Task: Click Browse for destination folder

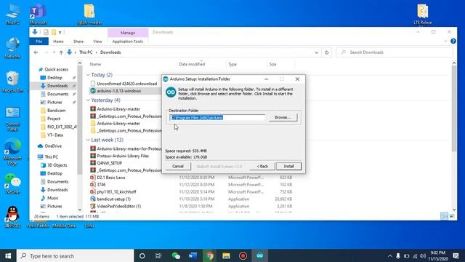Action: (x=283, y=117)
